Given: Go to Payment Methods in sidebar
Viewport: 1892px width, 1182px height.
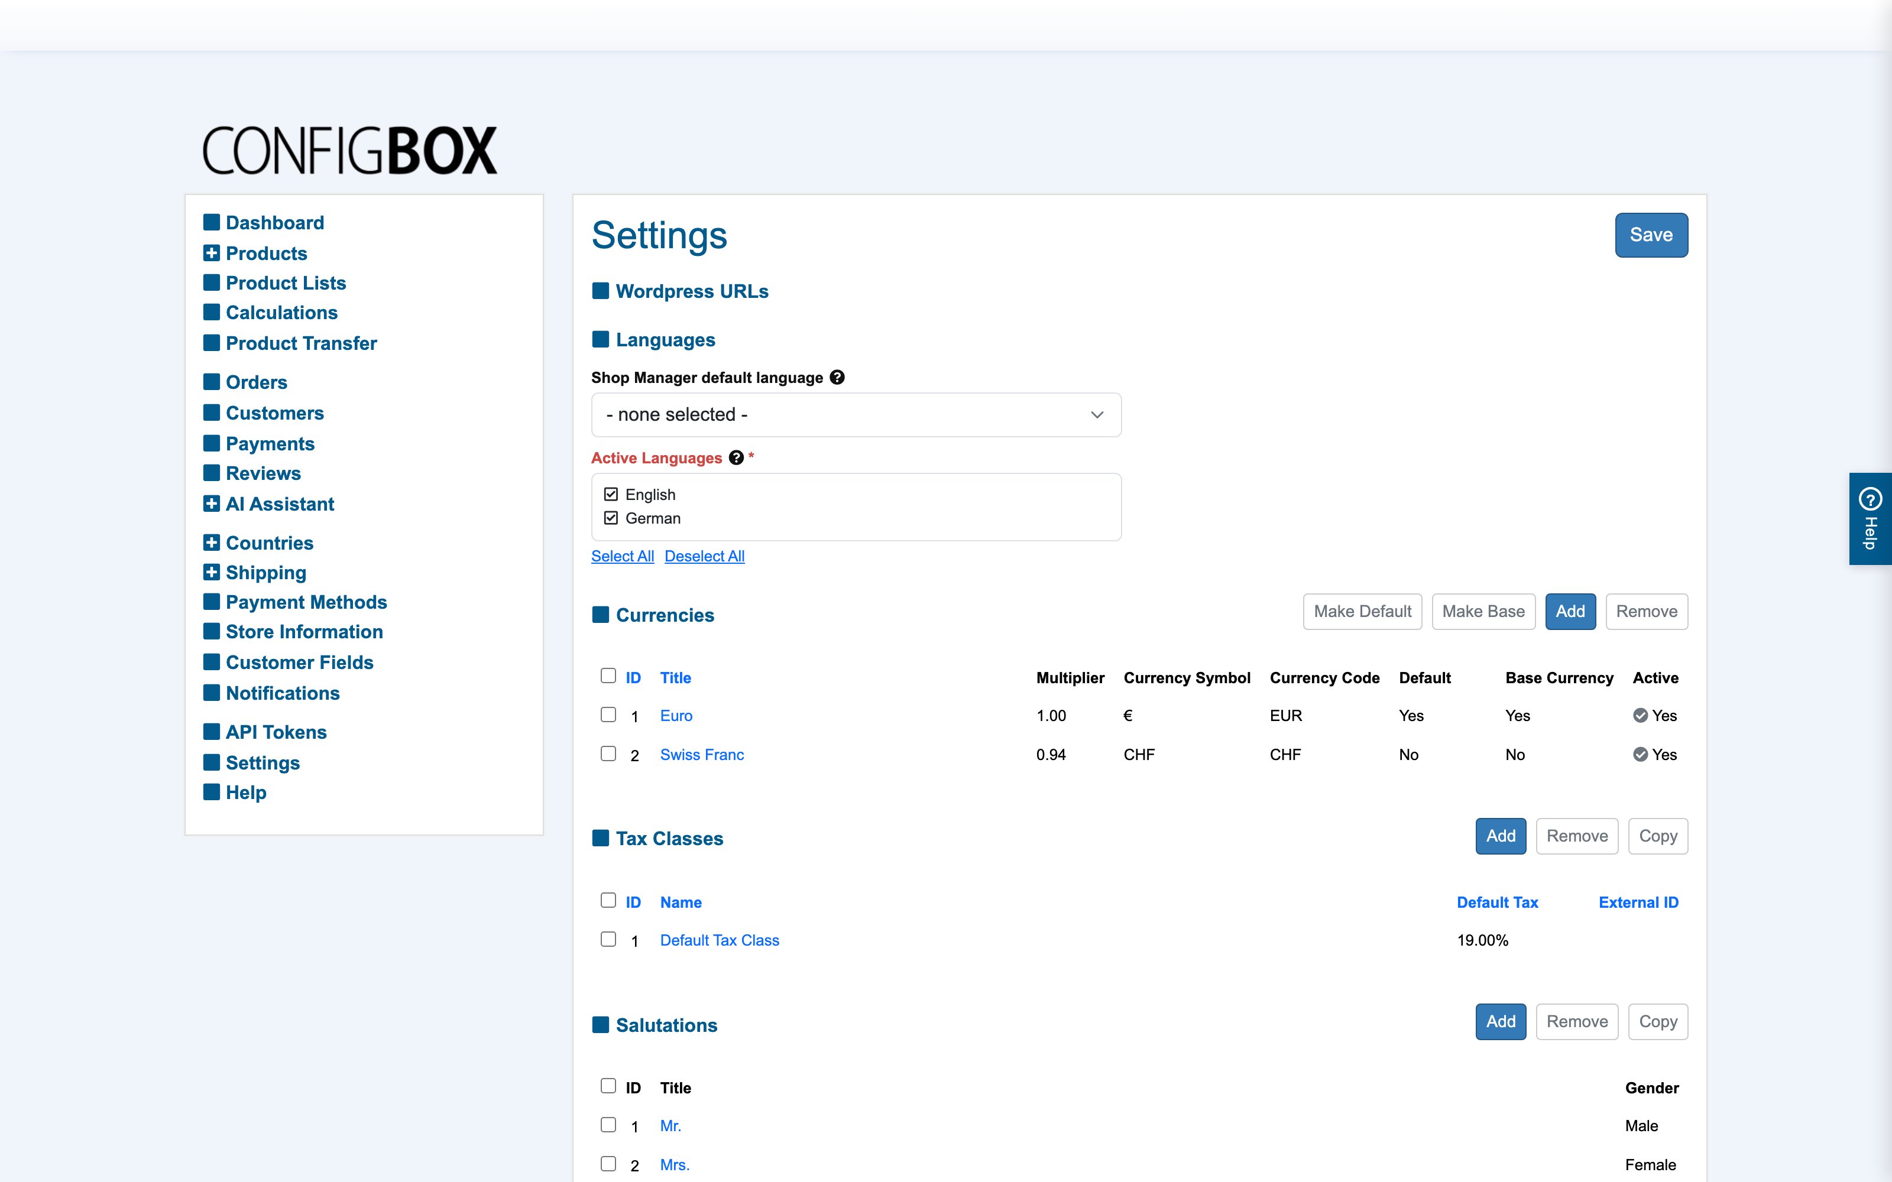Looking at the screenshot, I should pos(306,602).
